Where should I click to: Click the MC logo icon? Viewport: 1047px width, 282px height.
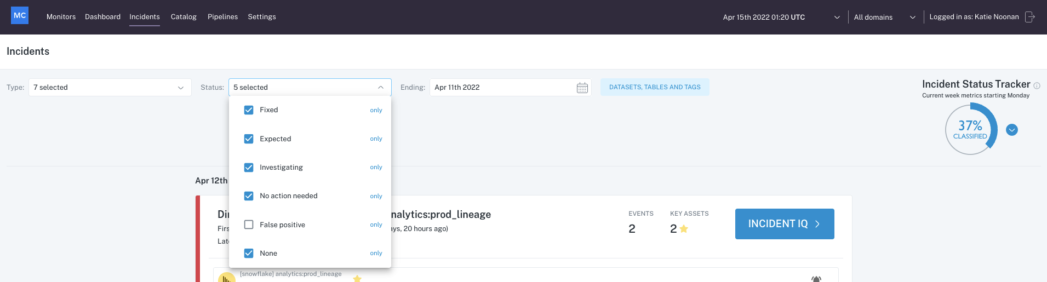tap(20, 15)
